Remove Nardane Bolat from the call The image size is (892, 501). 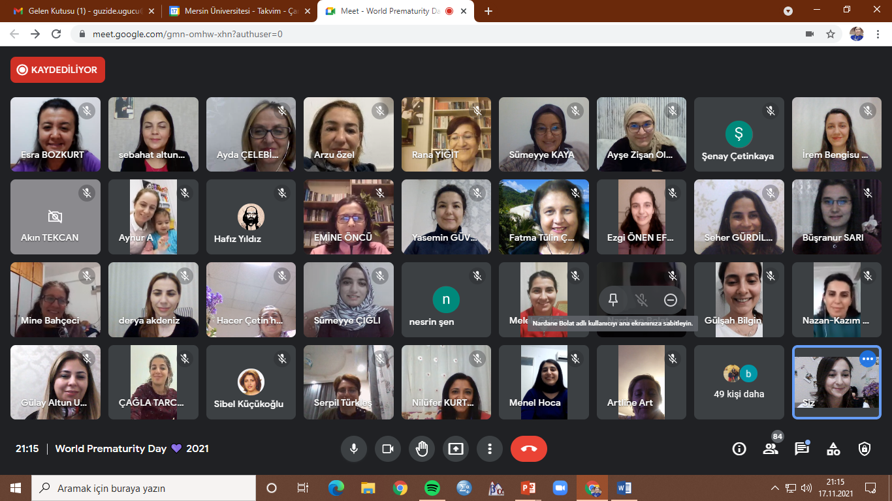(x=671, y=300)
